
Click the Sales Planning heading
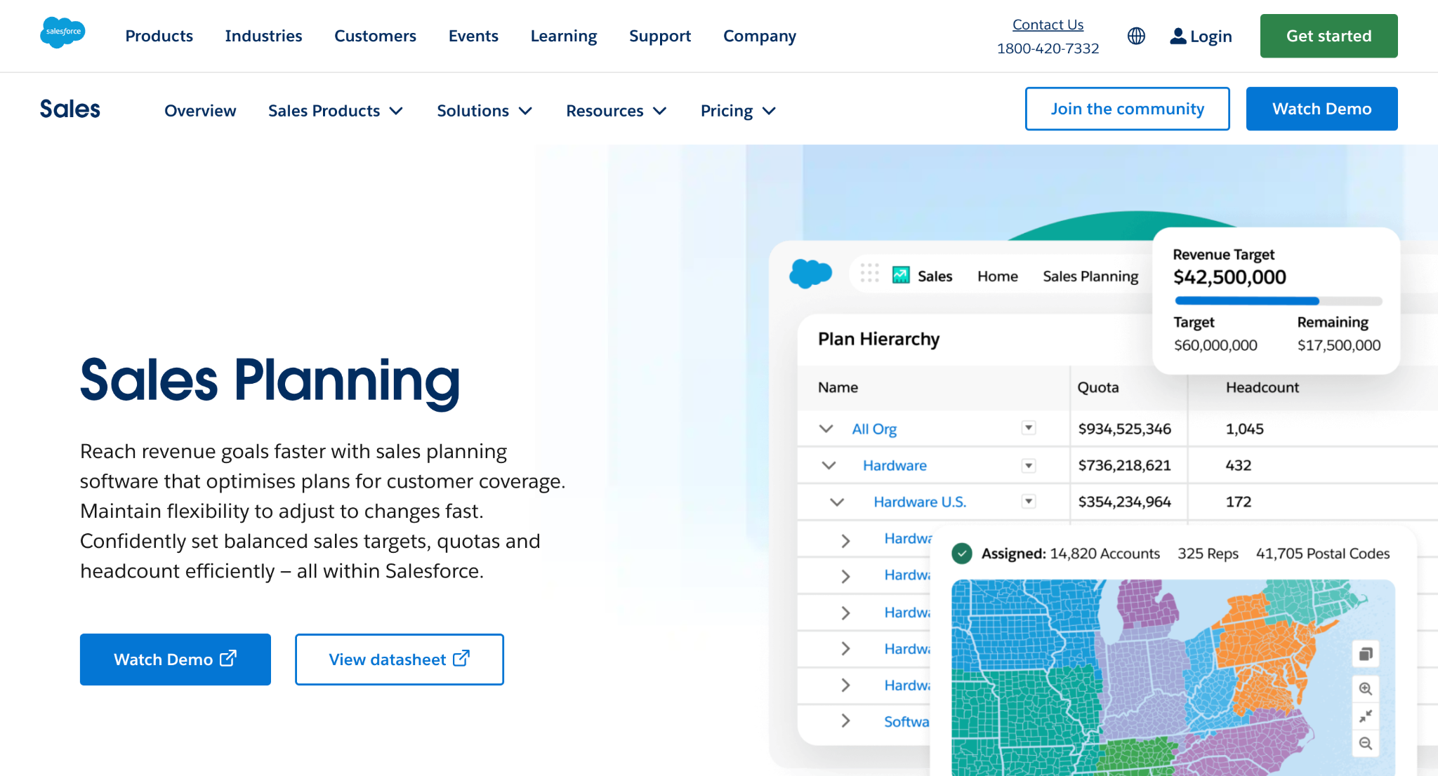[270, 381]
